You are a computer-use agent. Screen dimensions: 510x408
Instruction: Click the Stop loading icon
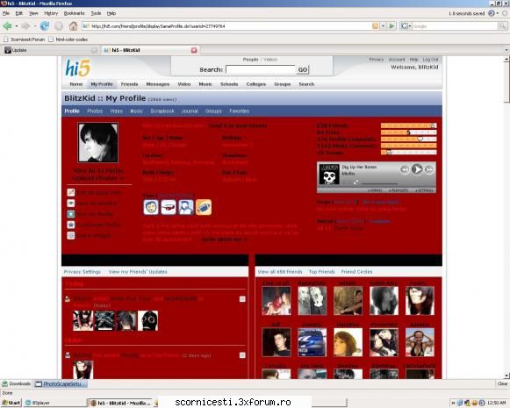click(x=59, y=25)
